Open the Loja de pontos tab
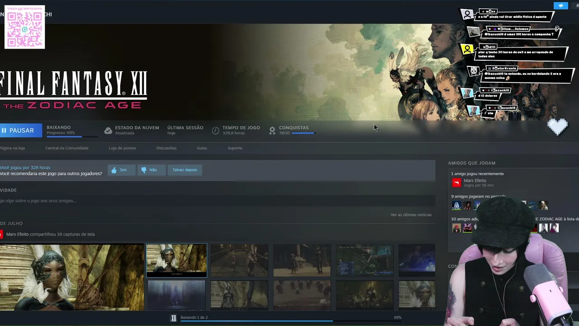The image size is (579, 326). tap(122, 148)
